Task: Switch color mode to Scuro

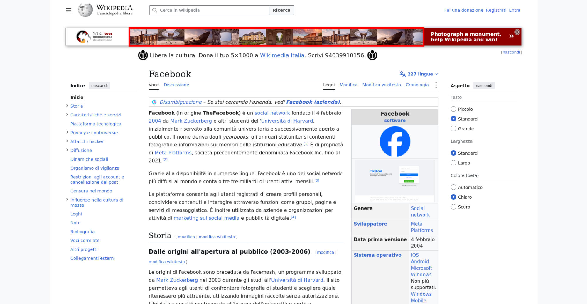Action: pyautogui.click(x=453, y=207)
